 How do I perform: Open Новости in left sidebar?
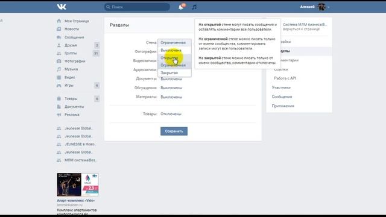tap(72, 29)
